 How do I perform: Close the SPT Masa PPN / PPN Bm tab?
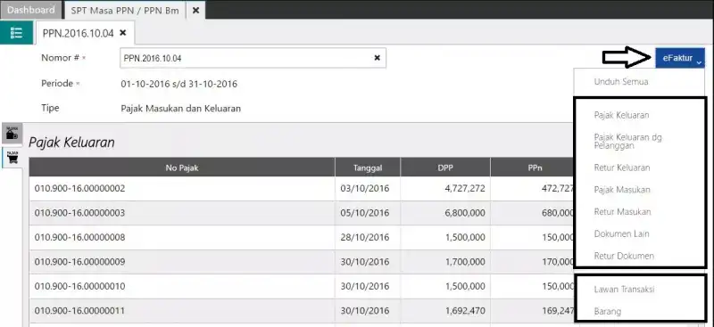click(195, 10)
